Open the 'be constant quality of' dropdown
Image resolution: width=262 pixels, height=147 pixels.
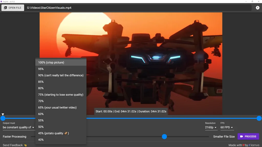pyautogui.click(x=18, y=127)
